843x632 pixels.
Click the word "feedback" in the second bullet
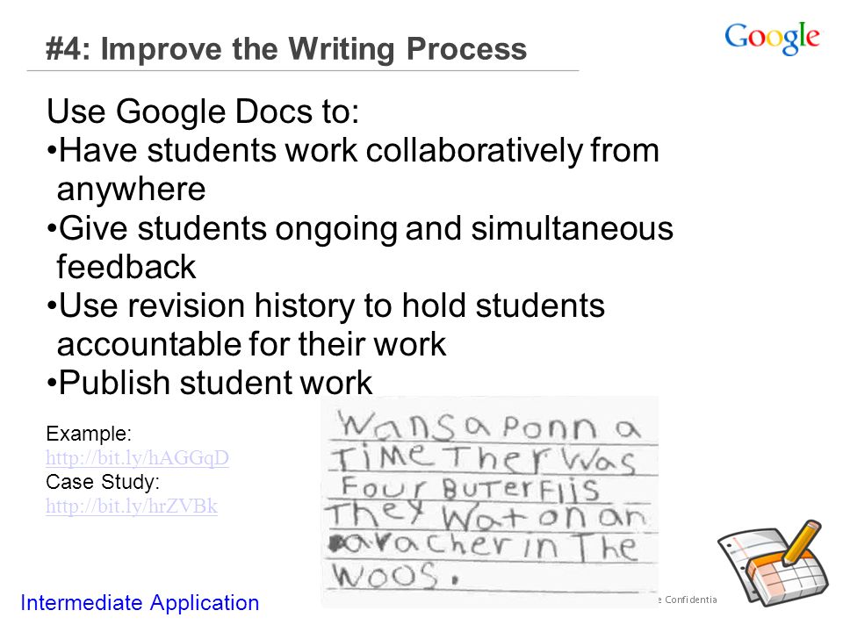coord(126,267)
